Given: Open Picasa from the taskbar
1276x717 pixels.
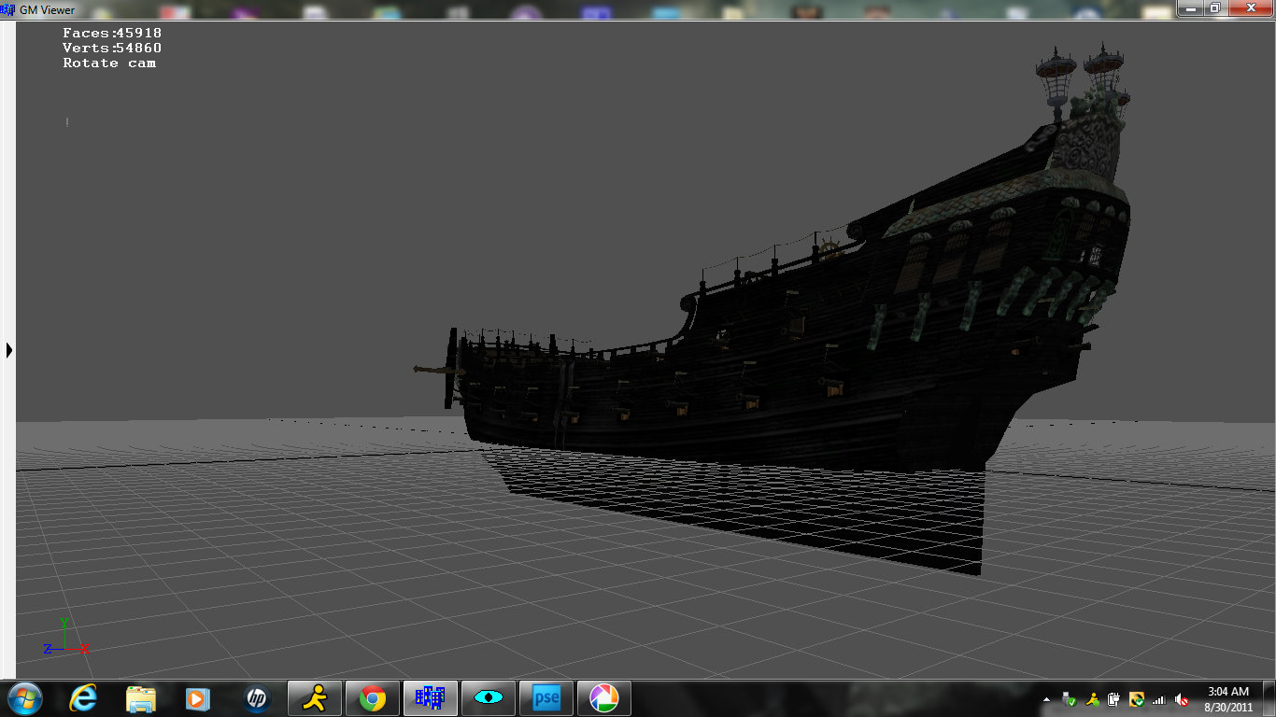Looking at the screenshot, I should pos(604,698).
